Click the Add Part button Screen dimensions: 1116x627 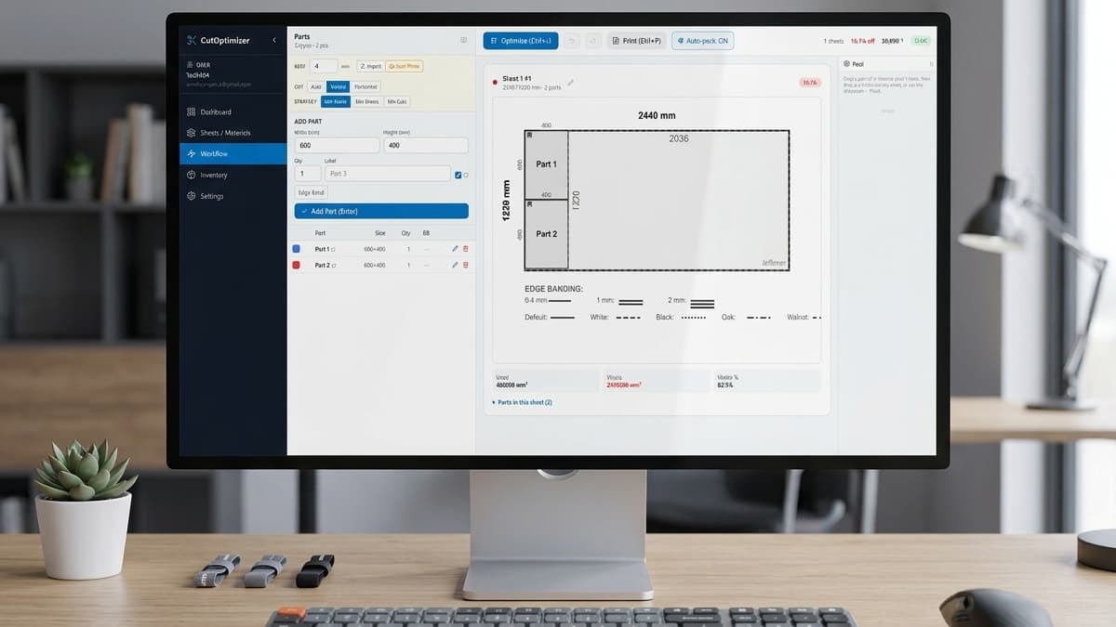[381, 212]
